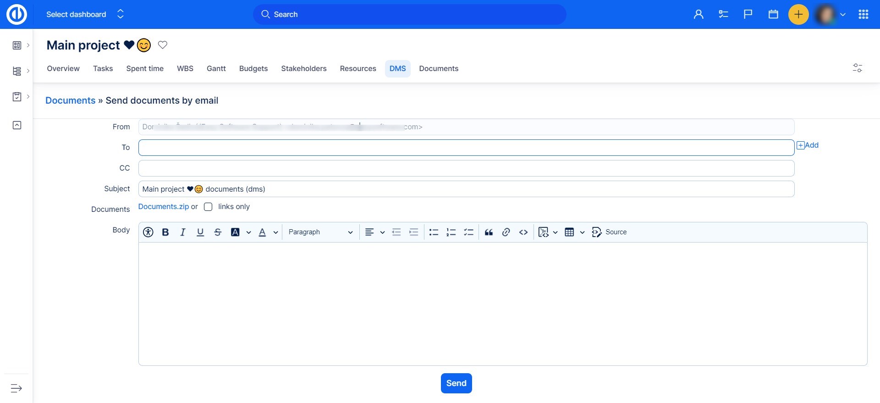Switch to the Gantt tab
The height and width of the screenshot is (403, 880).
216,69
